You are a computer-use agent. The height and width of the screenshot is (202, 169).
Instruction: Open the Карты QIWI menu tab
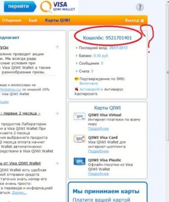tap(58, 20)
